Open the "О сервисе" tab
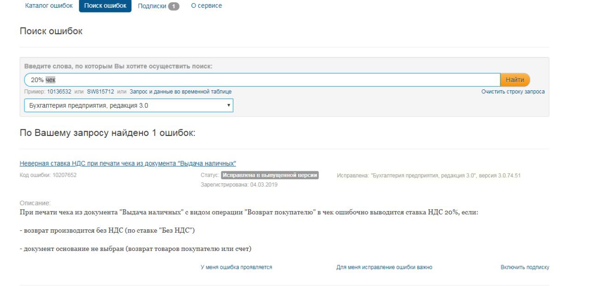This screenshot has height=286, width=590. (206, 6)
